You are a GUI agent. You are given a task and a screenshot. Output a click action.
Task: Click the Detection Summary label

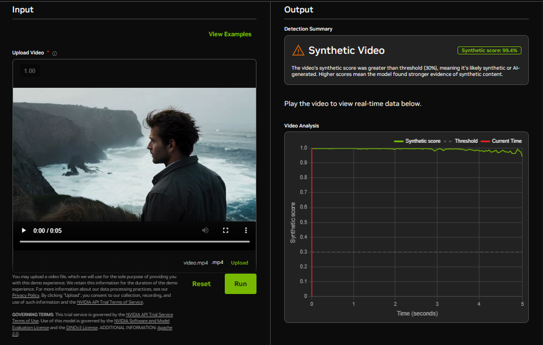point(308,29)
